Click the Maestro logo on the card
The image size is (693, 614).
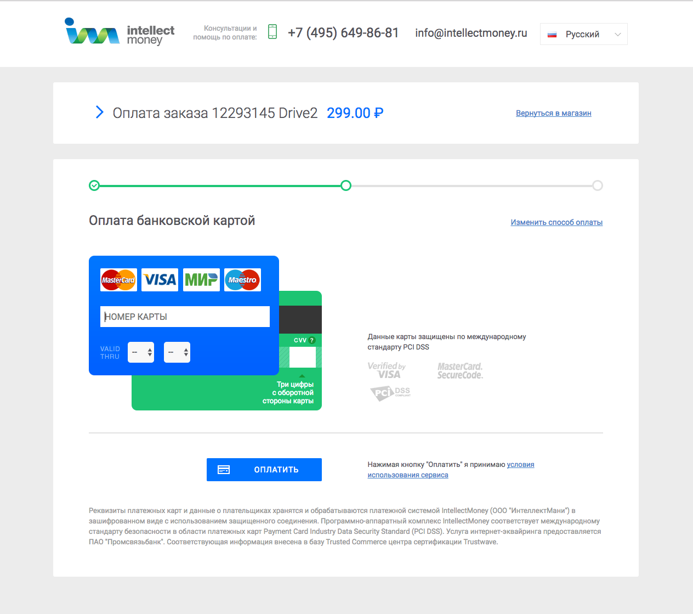pyautogui.click(x=242, y=280)
